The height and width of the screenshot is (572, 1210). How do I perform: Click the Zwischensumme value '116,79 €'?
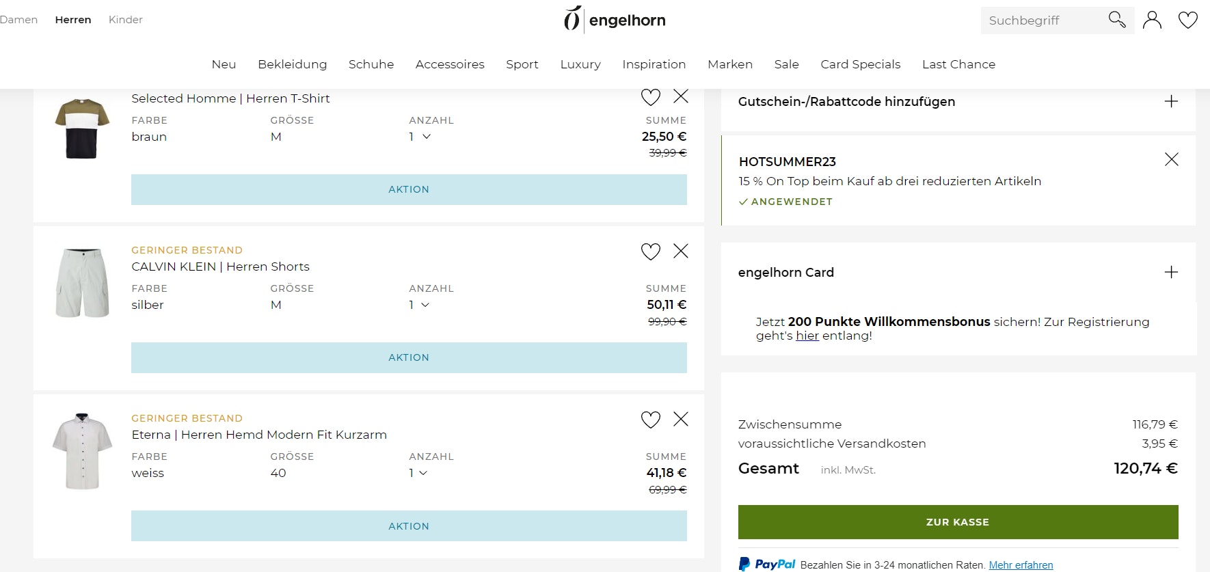(1155, 424)
